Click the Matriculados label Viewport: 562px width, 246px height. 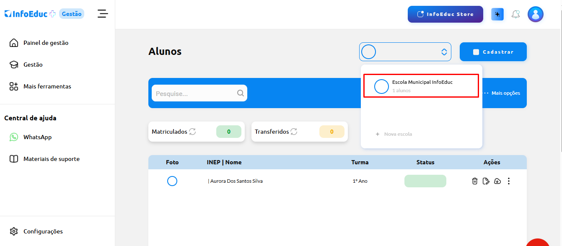(x=169, y=132)
